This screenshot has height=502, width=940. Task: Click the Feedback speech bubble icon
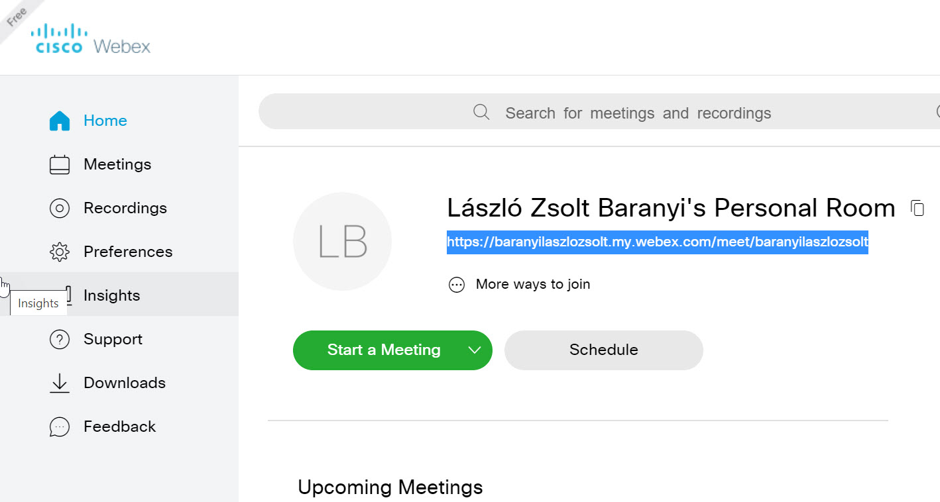pyautogui.click(x=60, y=427)
